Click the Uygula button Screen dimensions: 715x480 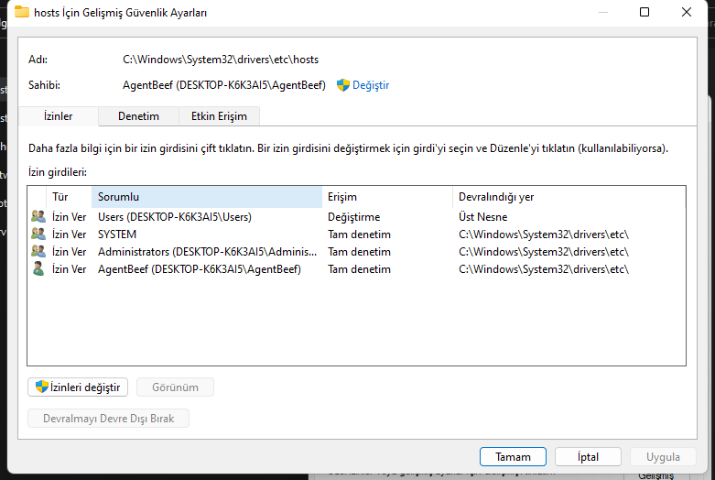tap(663, 457)
